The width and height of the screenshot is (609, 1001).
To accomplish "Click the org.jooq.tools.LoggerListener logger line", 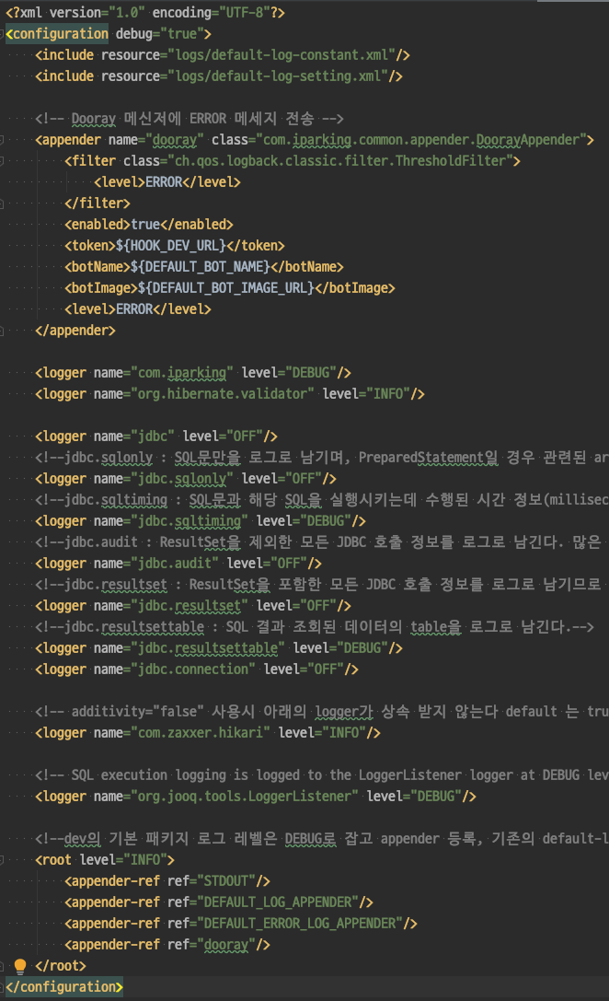I will pos(256,796).
